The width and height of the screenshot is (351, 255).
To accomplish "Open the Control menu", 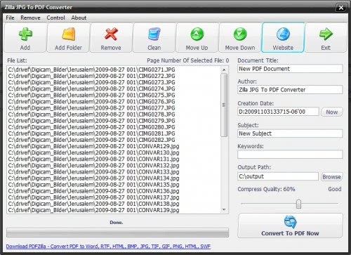I will [x=55, y=18].
